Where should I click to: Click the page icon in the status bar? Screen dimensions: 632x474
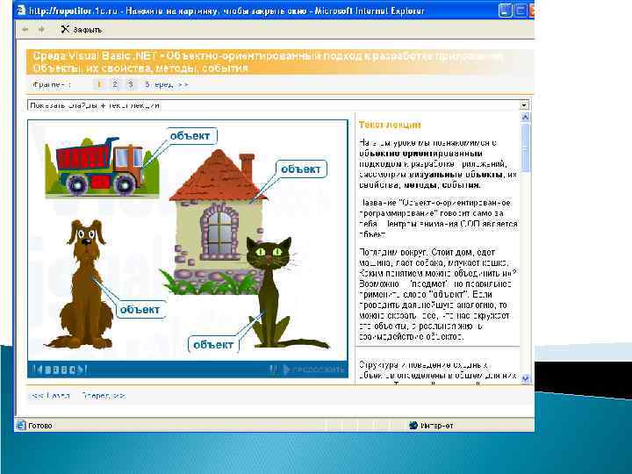[21, 425]
